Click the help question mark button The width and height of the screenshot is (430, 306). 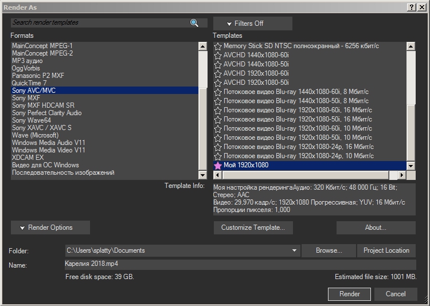point(411,7)
